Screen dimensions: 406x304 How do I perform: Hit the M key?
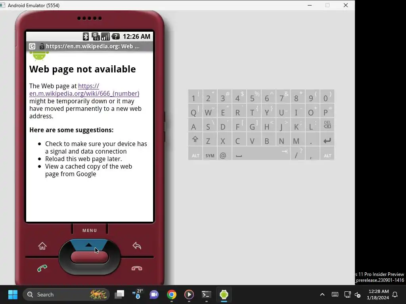(298, 140)
